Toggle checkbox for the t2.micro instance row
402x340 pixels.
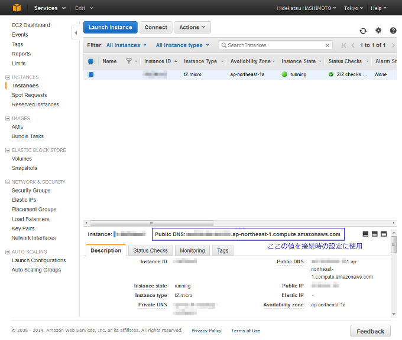(x=91, y=74)
